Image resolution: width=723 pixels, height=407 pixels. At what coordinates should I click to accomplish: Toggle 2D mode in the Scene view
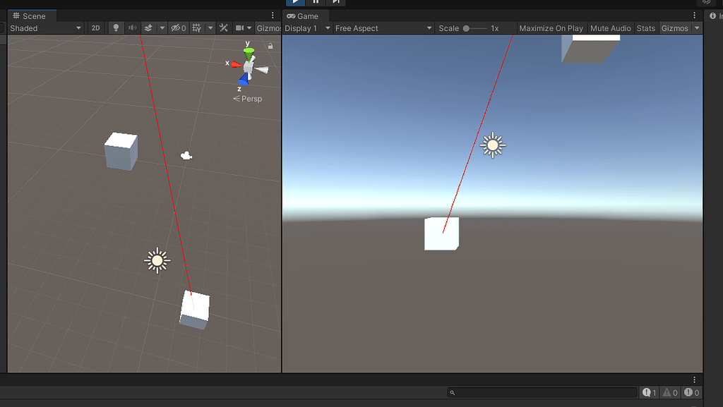[x=95, y=28]
